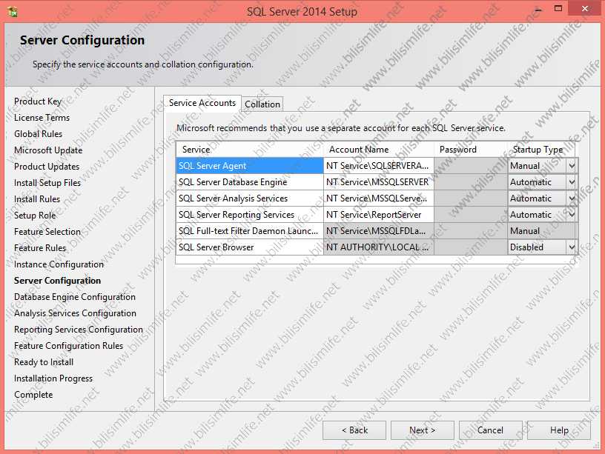Image resolution: width=605 pixels, height=454 pixels.
Task: Click the Install Setup Files step
Action: click(x=47, y=183)
